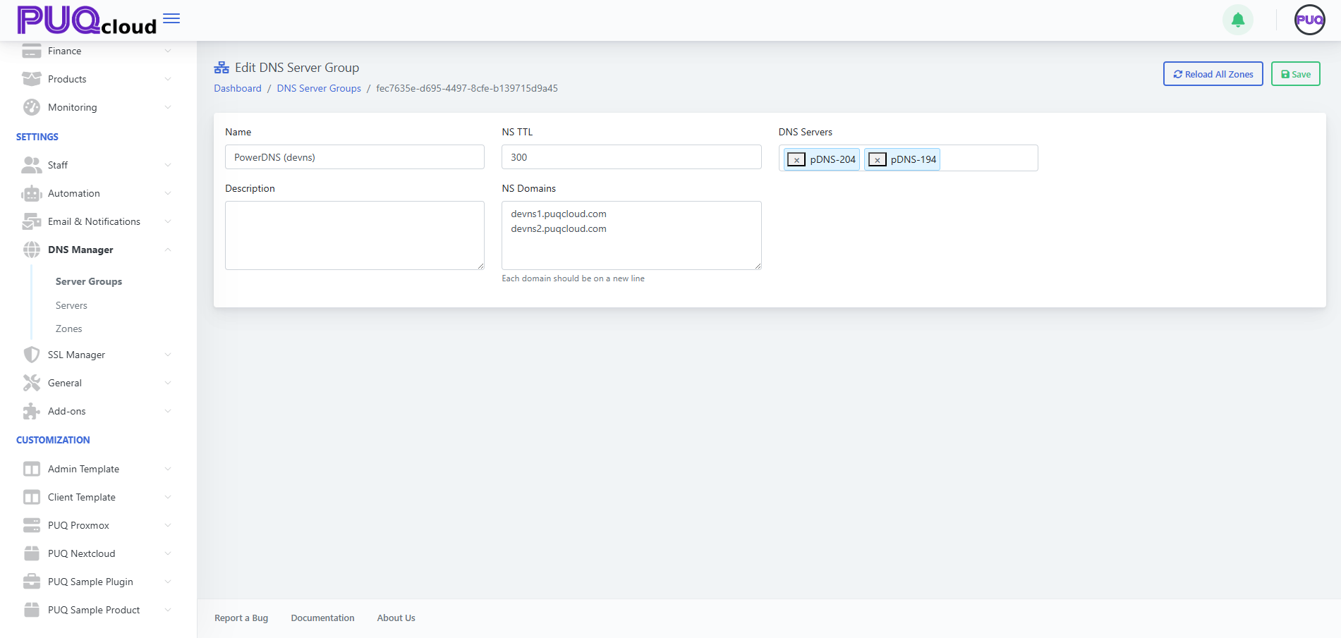The height and width of the screenshot is (638, 1341).
Task: Collapse the DNS Manager menu
Action: pyautogui.click(x=168, y=250)
